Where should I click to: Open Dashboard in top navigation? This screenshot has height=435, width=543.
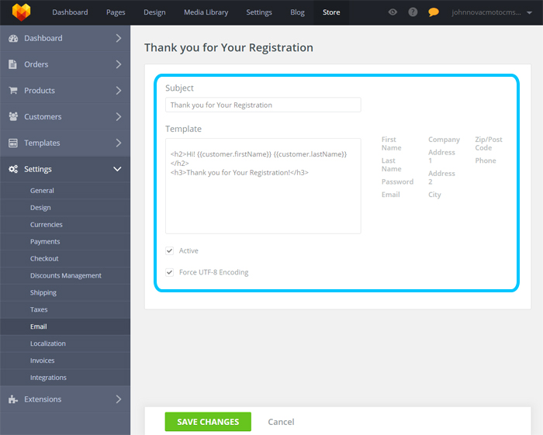click(70, 12)
